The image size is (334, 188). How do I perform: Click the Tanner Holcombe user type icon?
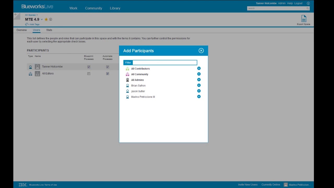[30, 67]
